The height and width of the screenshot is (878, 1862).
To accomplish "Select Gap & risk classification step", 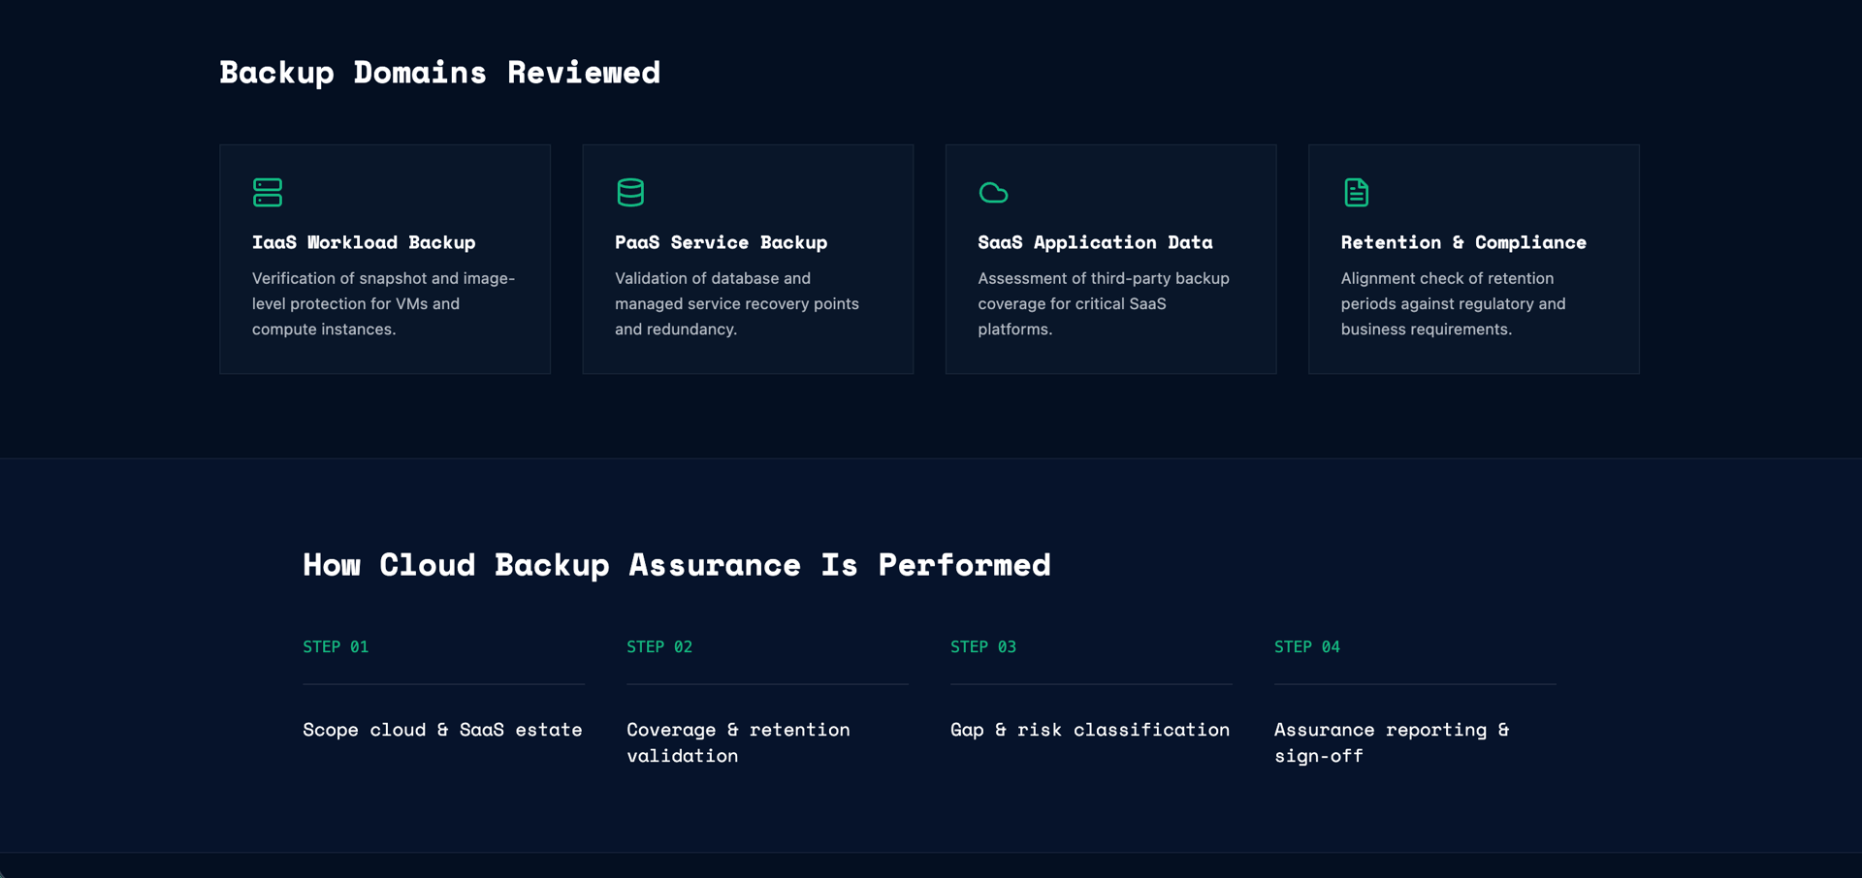I will pyautogui.click(x=1090, y=730).
